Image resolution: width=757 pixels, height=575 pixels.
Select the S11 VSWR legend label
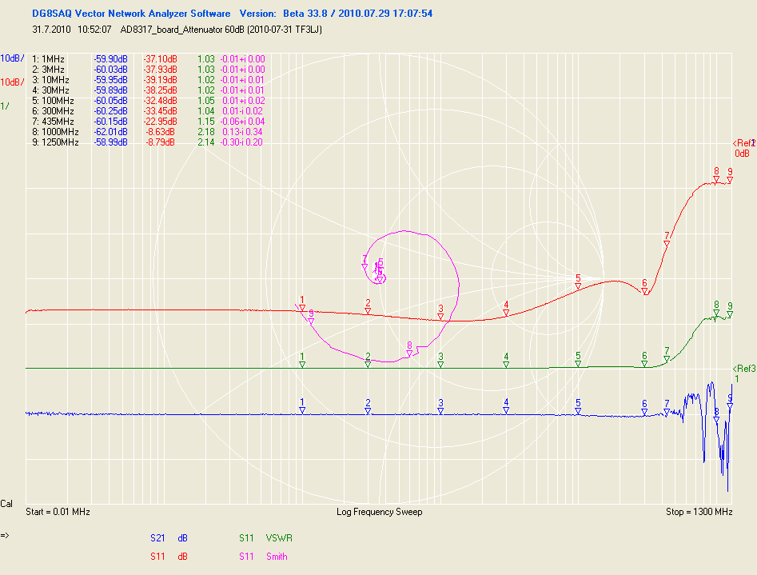click(265, 538)
